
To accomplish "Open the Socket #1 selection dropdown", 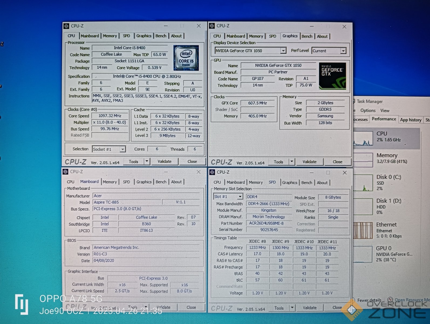I will pos(123,149).
